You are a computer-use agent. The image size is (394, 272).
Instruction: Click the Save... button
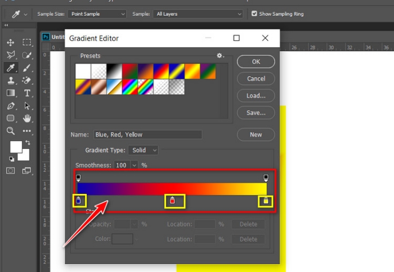tap(256, 112)
